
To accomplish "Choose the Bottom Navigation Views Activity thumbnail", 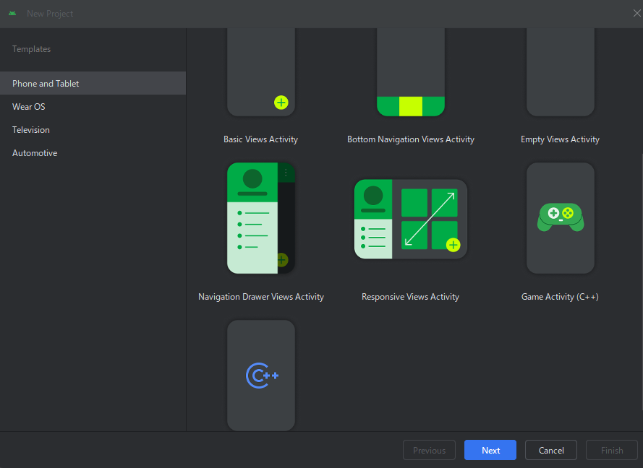I will point(411,72).
